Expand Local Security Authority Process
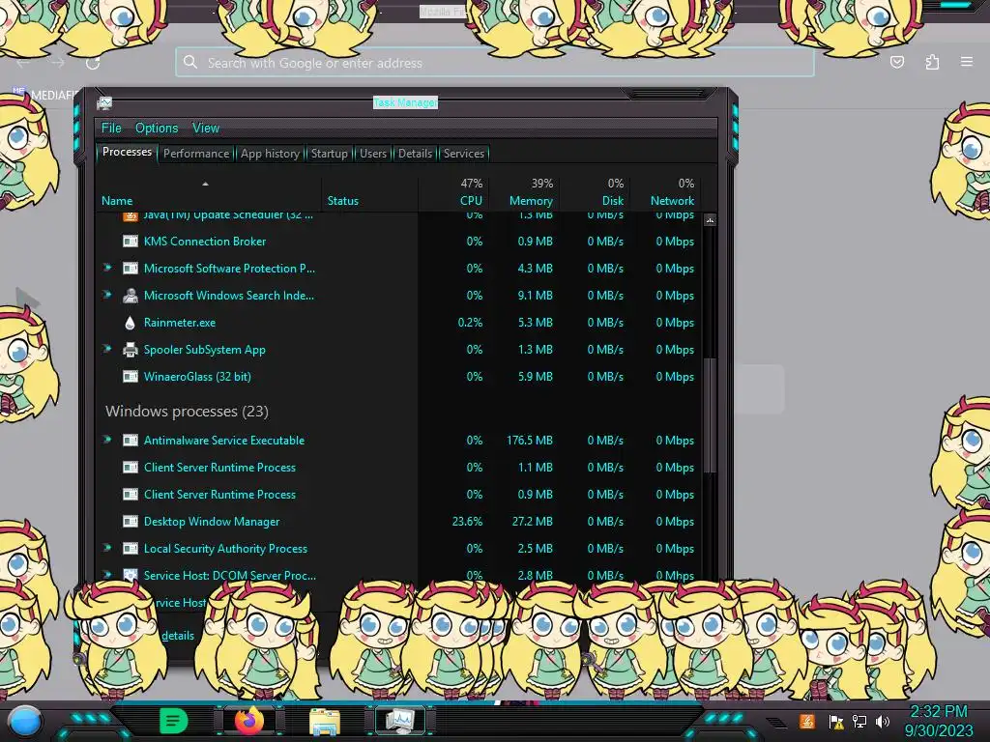 (x=107, y=549)
